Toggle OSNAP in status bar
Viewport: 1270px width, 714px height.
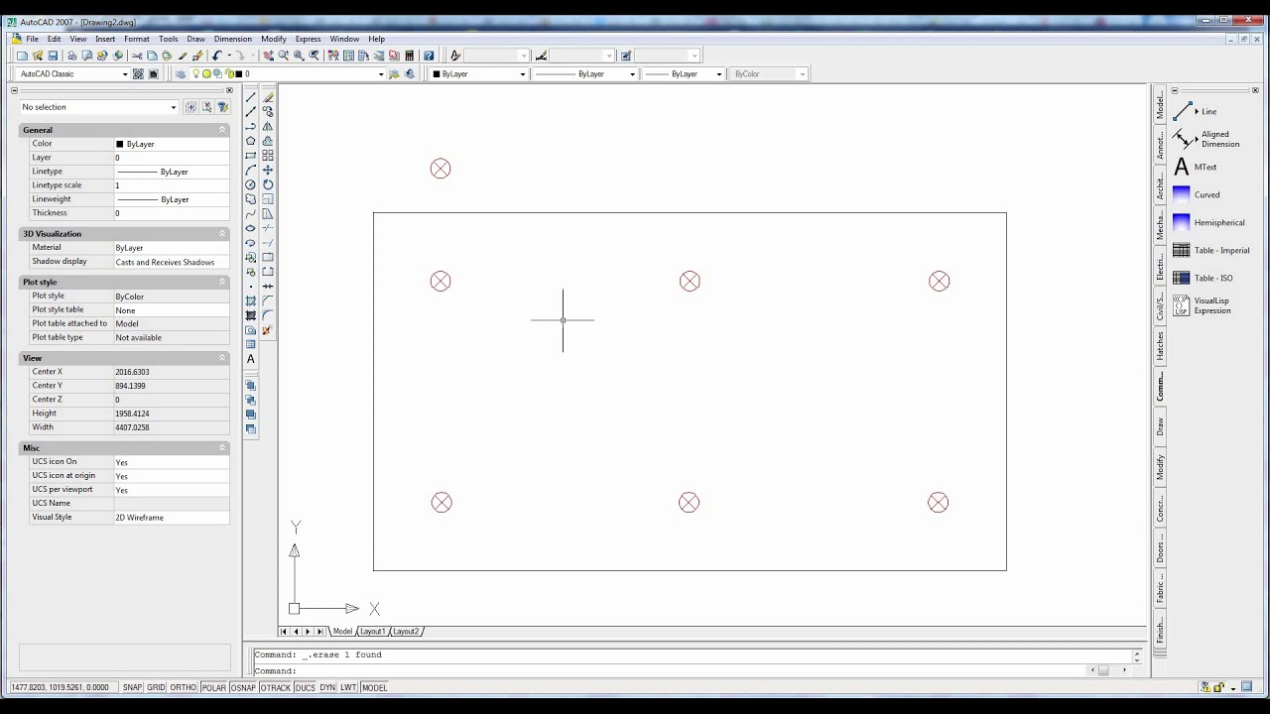(x=243, y=687)
